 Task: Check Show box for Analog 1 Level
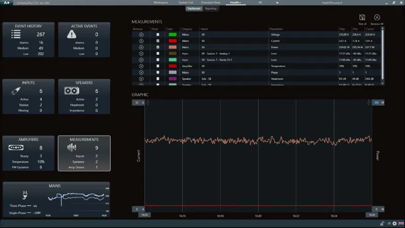point(158,54)
